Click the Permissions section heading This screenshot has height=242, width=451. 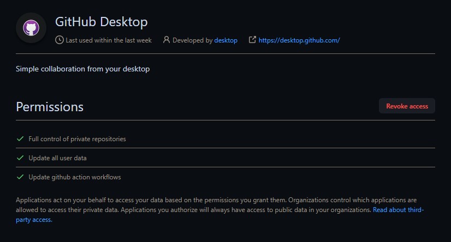click(x=50, y=106)
